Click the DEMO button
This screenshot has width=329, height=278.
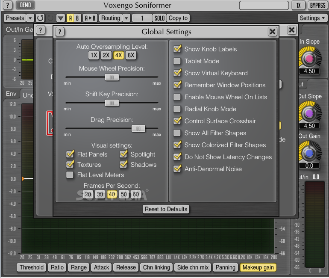[x=25, y=5]
